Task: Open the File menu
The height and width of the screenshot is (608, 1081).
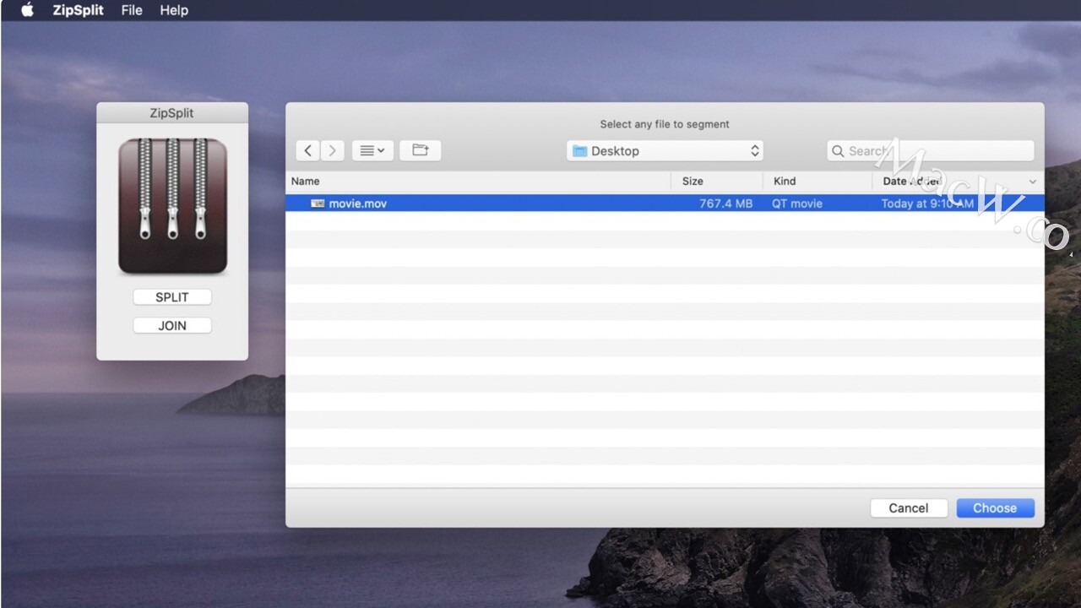Action: pos(132,10)
